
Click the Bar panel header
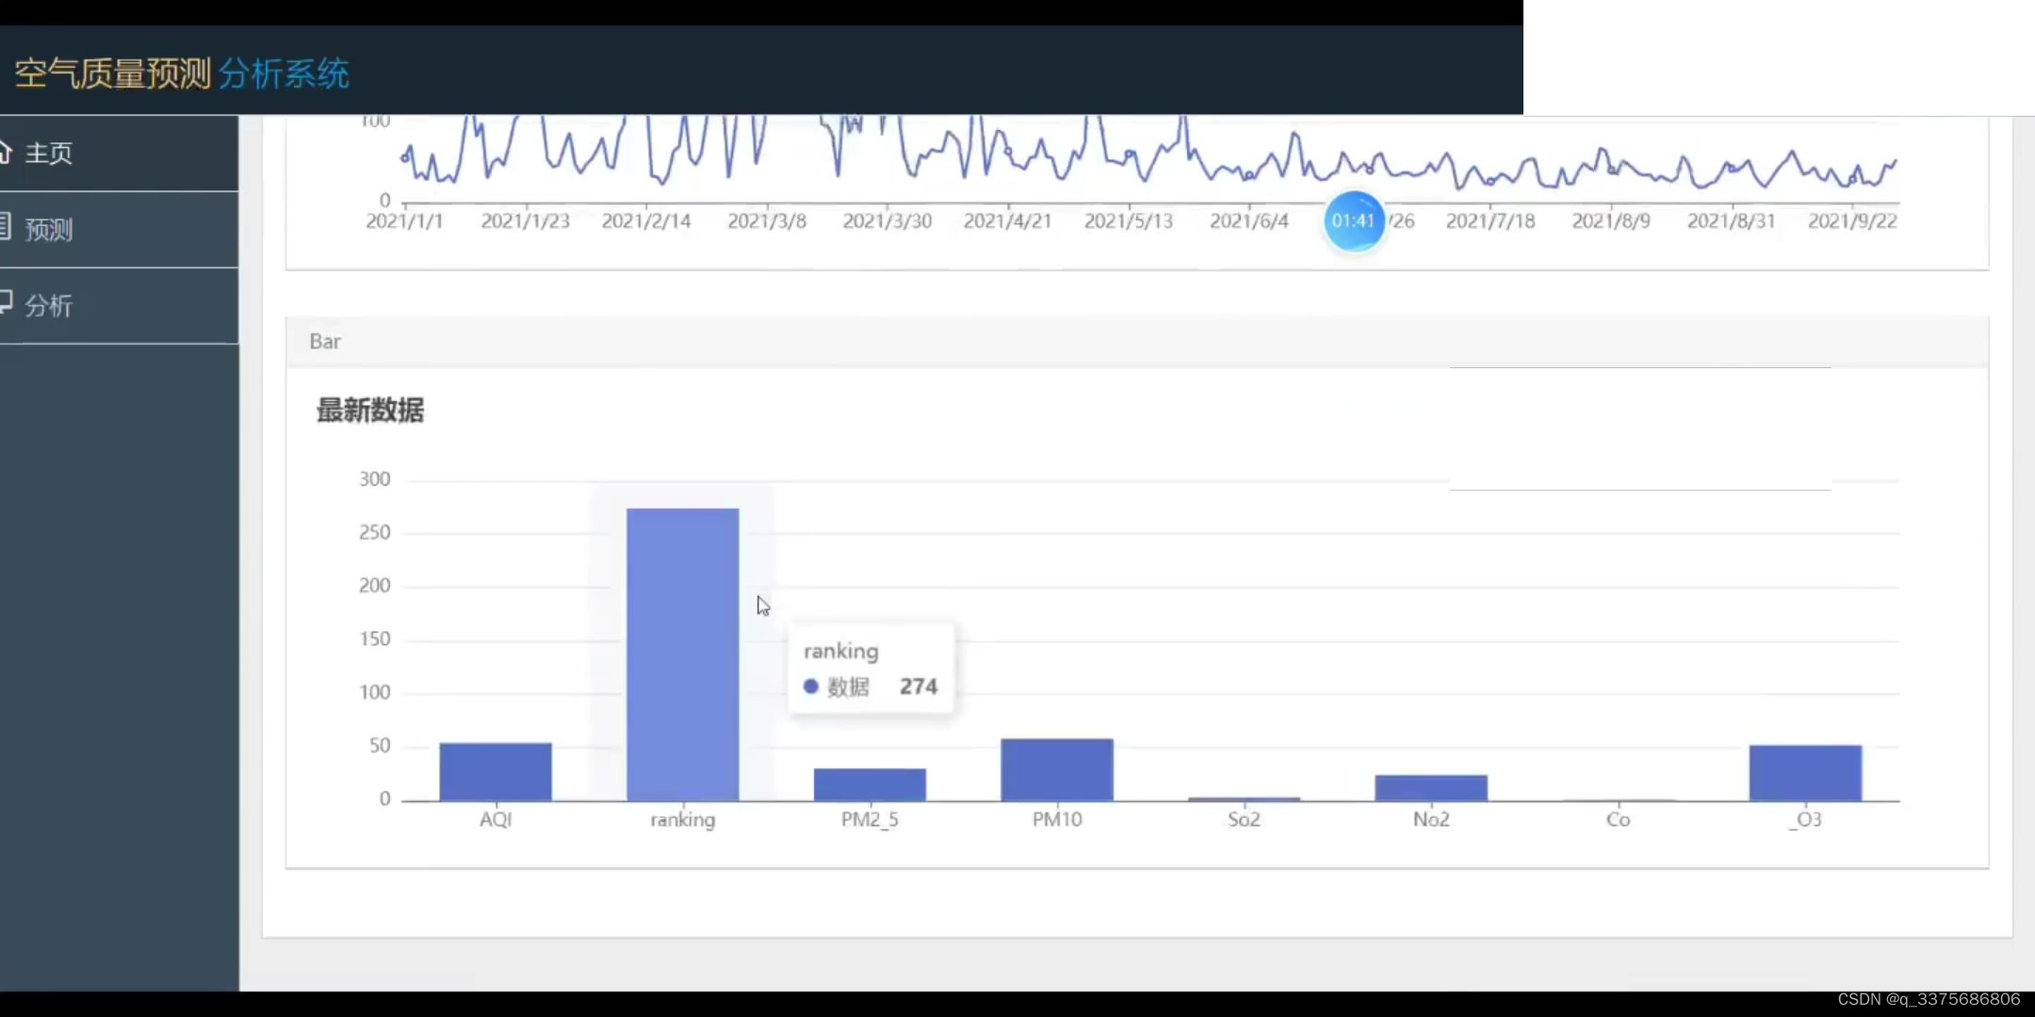pos(325,342)
